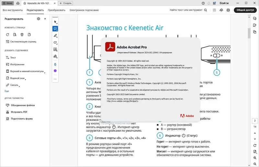Viewport: 259px width, 167px height.
Task: Zoom out with magnifier minus icon
Action: 255,164
